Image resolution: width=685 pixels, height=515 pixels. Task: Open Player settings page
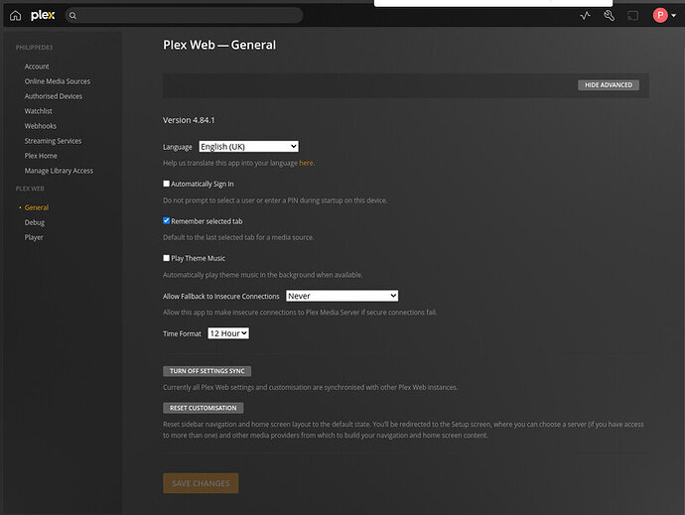[34, 237]
